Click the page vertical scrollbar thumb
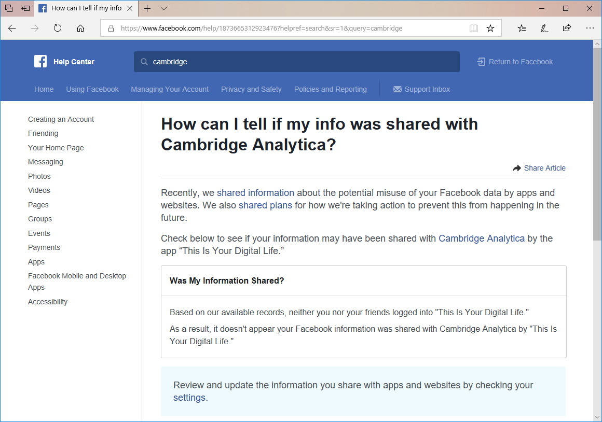This screenshot has width=602, height=422. point(597,145)
